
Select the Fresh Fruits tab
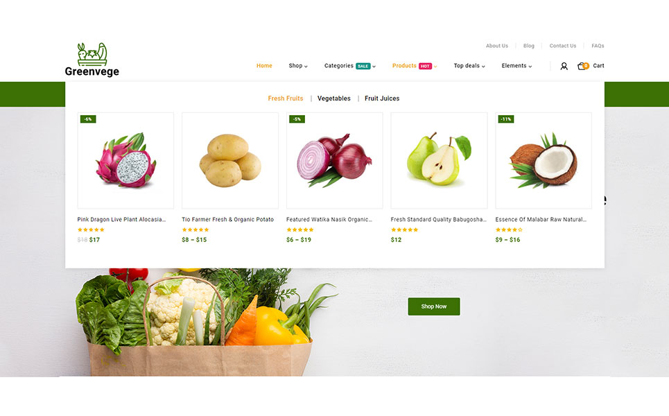(286, 98)
